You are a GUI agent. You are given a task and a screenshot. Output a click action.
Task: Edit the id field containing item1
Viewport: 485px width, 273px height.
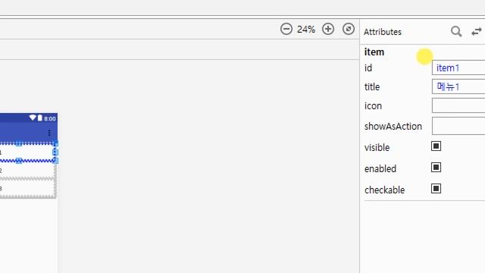point(458,67)
